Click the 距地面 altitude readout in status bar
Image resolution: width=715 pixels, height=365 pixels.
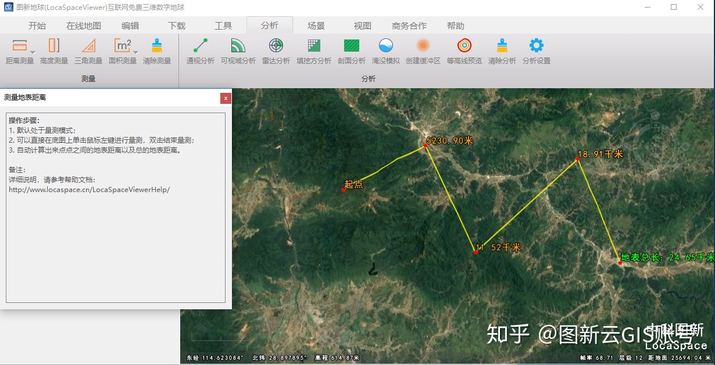[679, 358]
